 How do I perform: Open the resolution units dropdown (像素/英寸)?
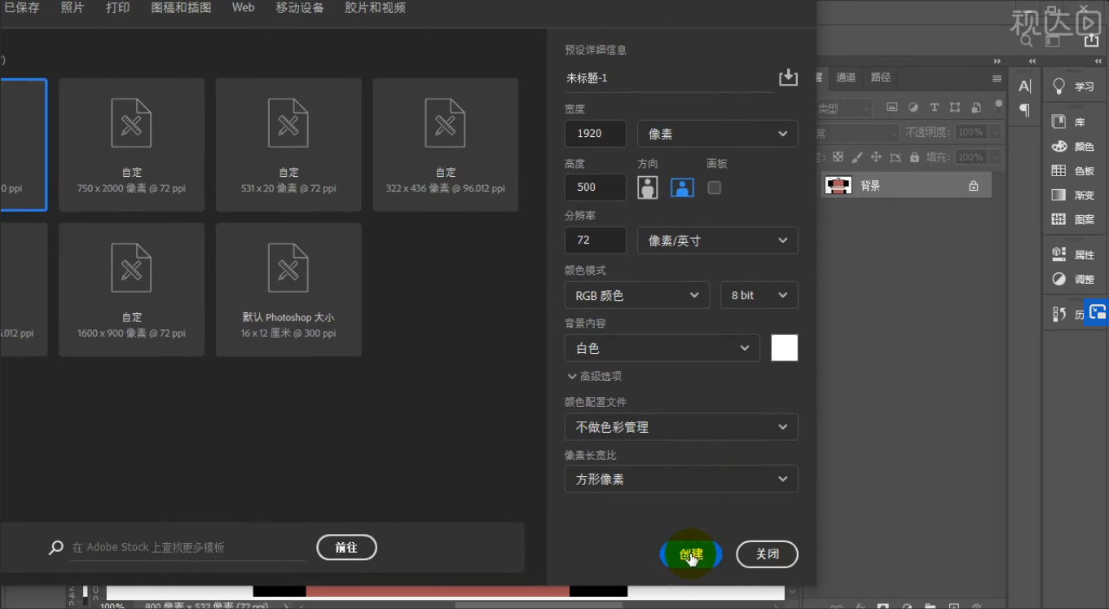pyautogui.click(x=717, y=241)
